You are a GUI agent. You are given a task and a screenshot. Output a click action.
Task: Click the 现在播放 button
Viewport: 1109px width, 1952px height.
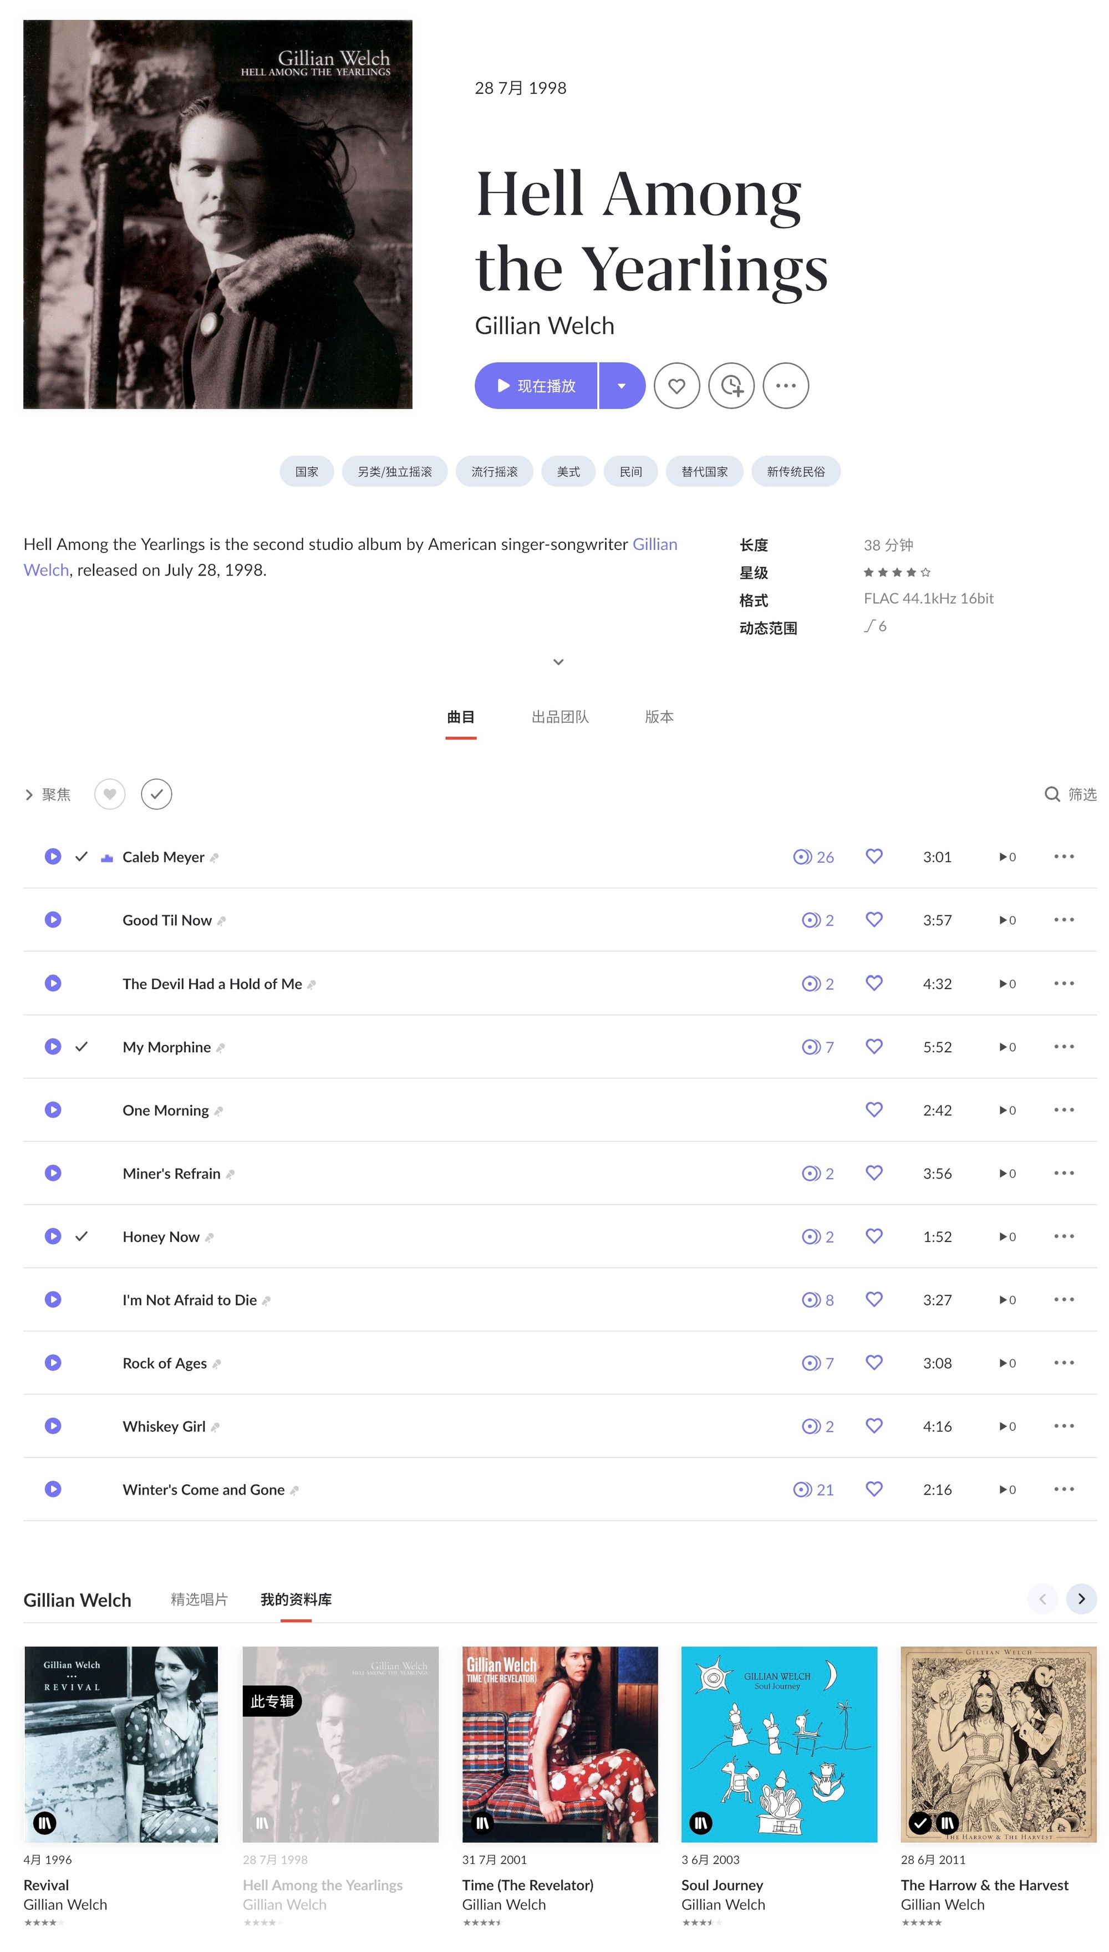point(536,385)
